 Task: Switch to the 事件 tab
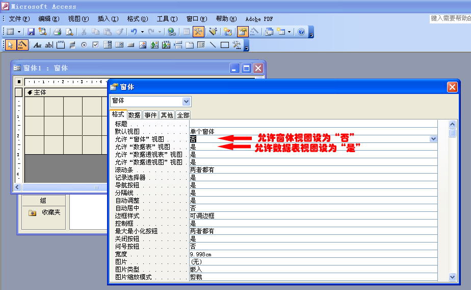(150, 115)
